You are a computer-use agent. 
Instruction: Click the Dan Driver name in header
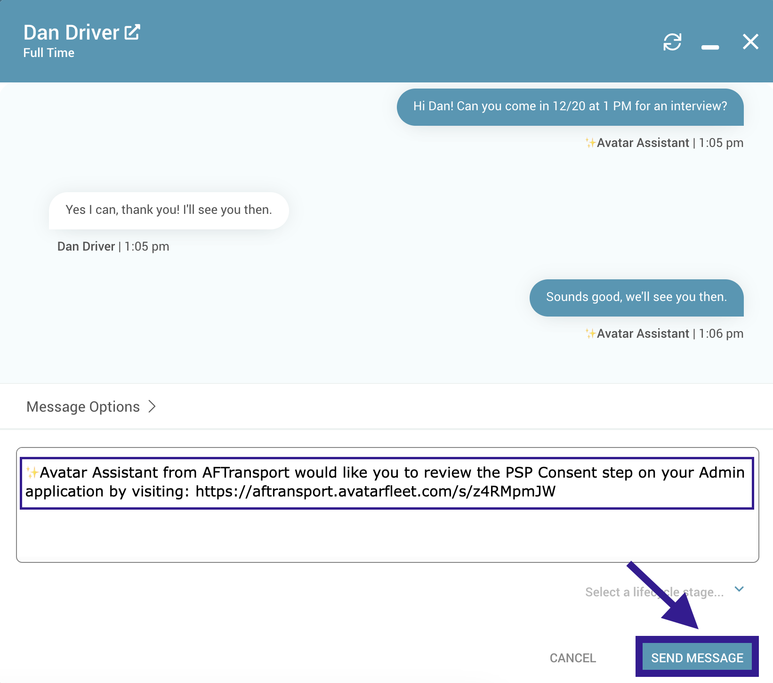tap(71, 33)
